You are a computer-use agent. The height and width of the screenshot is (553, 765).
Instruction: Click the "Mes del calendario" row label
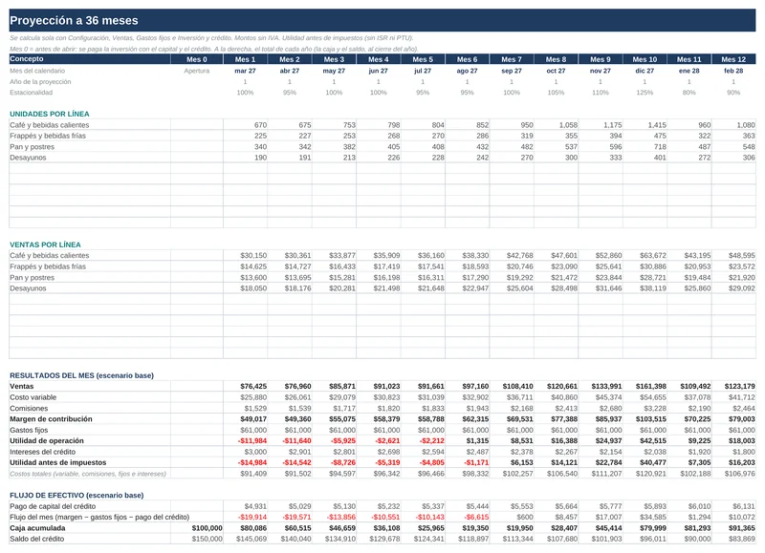(x=37, y=71)
